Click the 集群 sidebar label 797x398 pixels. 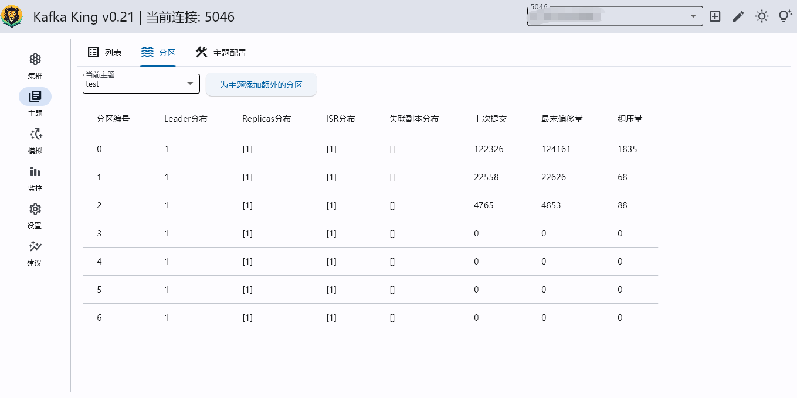[x=35, y=76]
